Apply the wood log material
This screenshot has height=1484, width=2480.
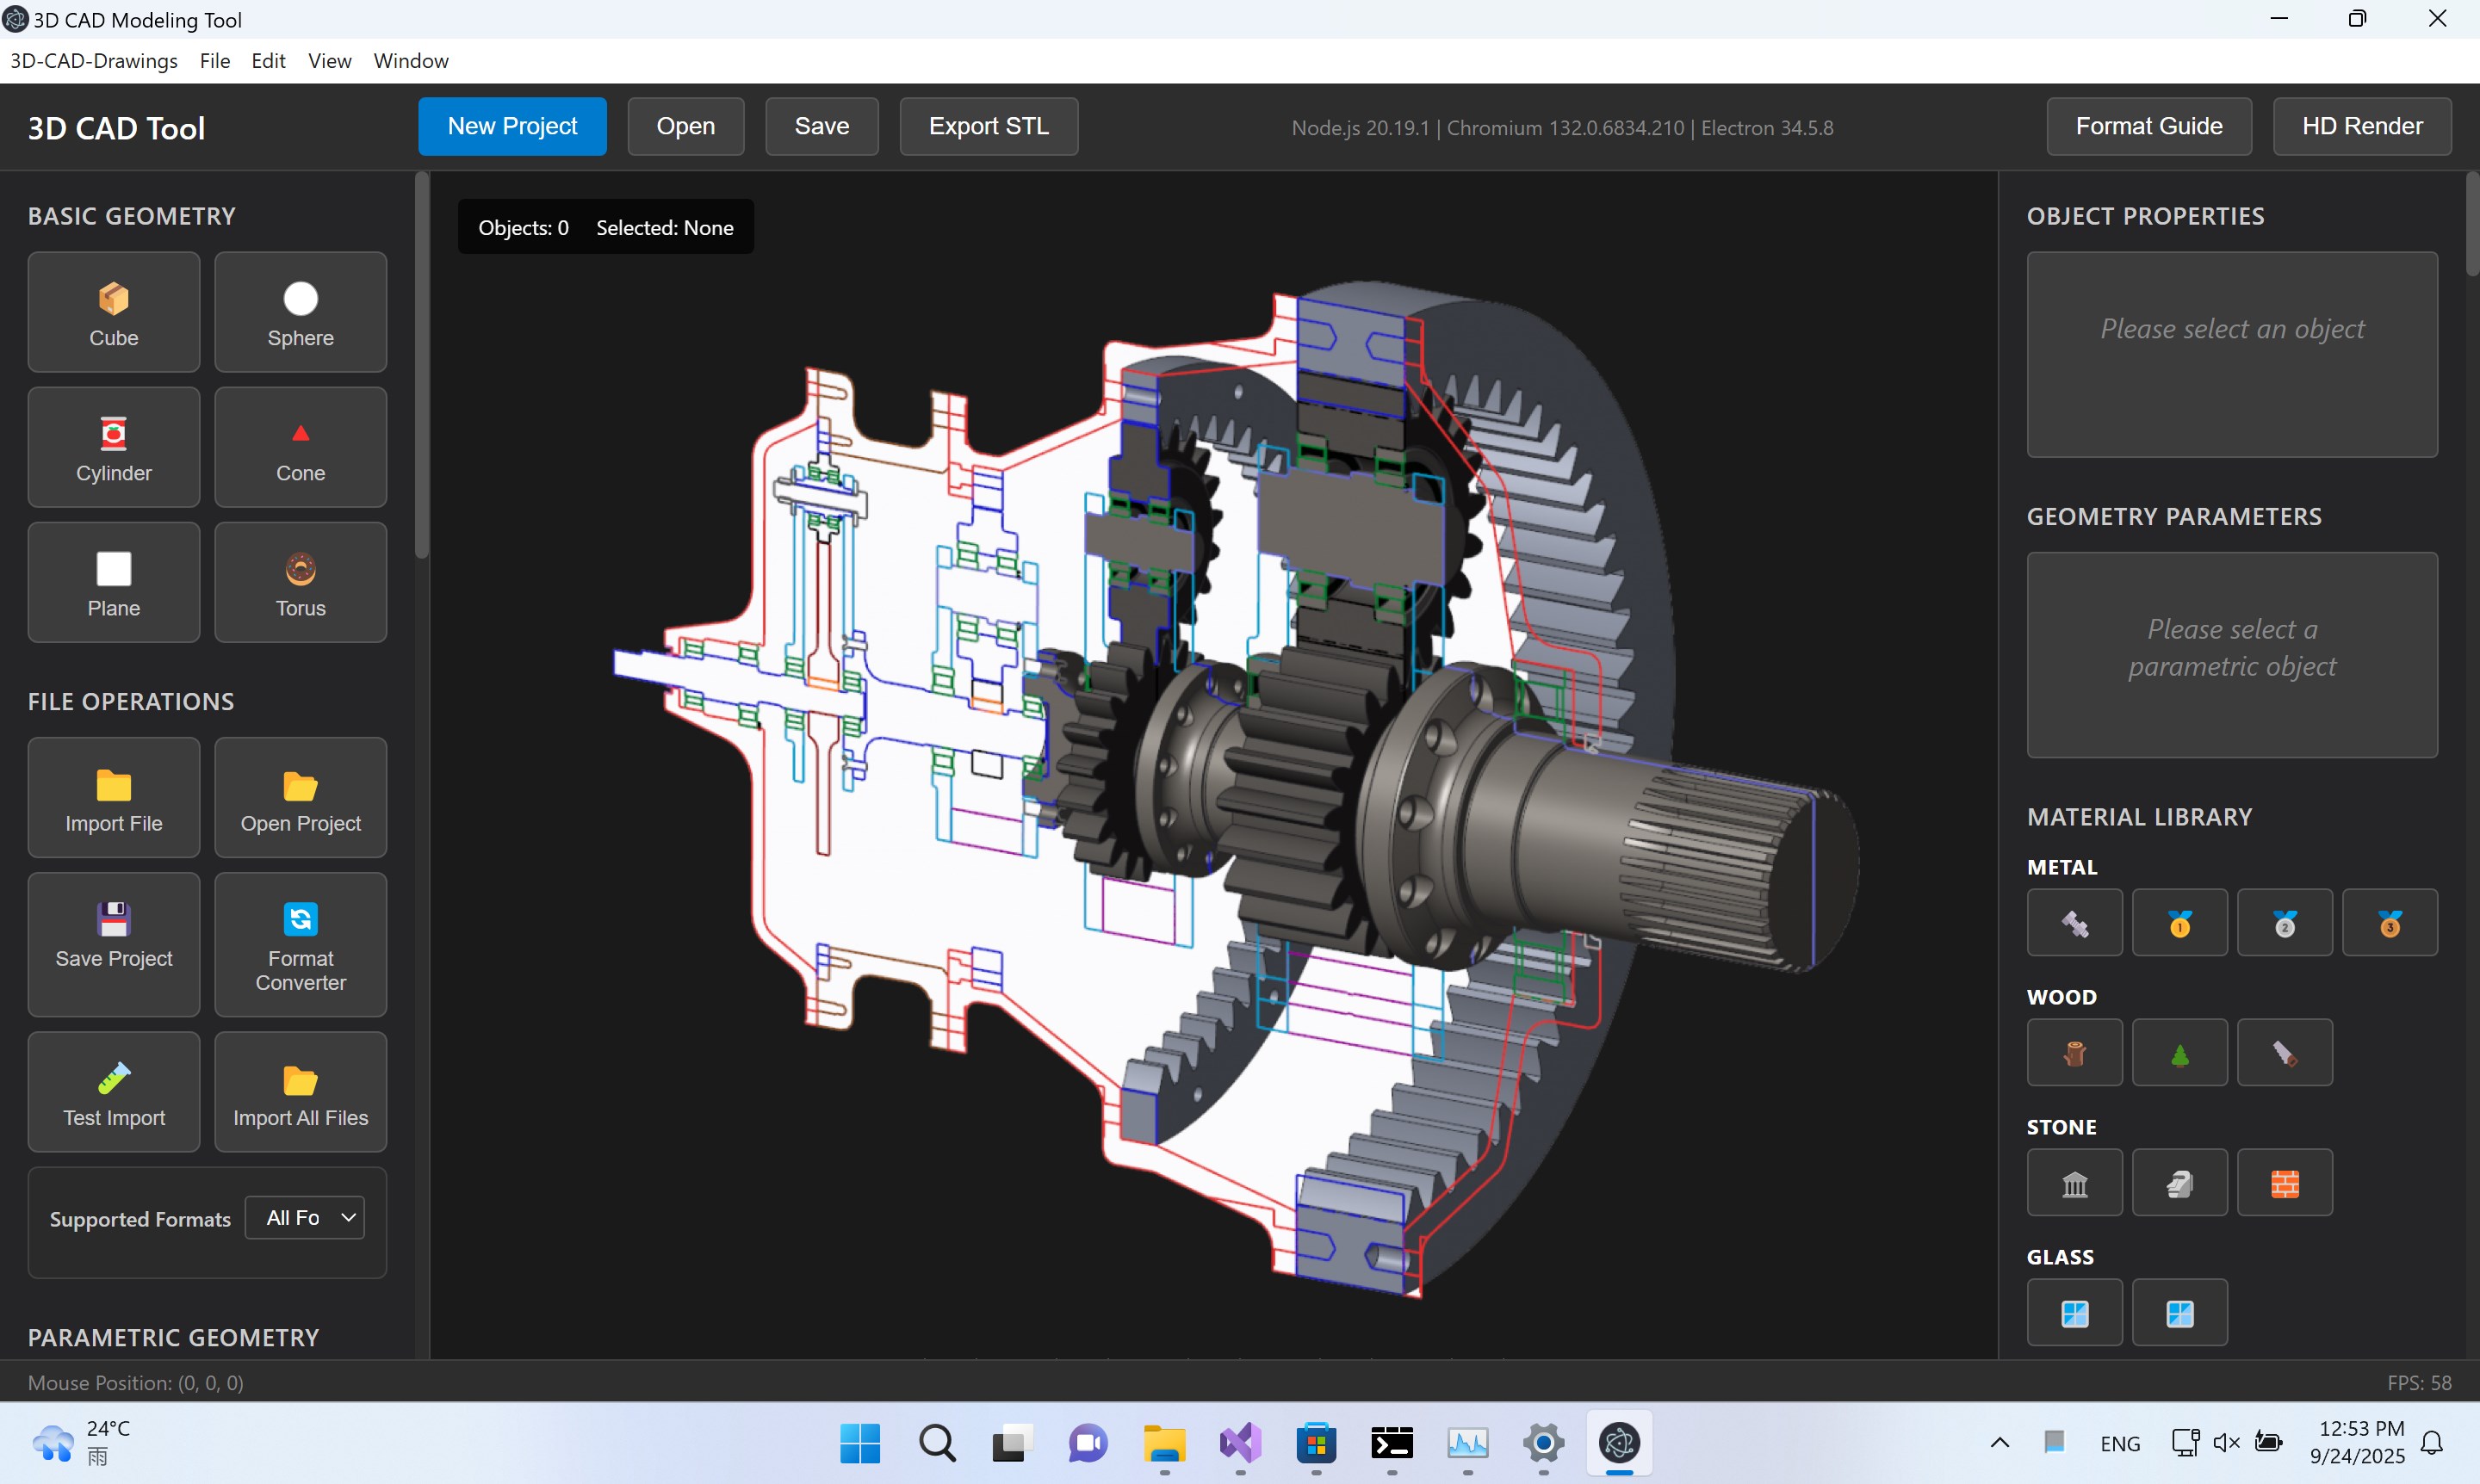tap(2074, 1052)
